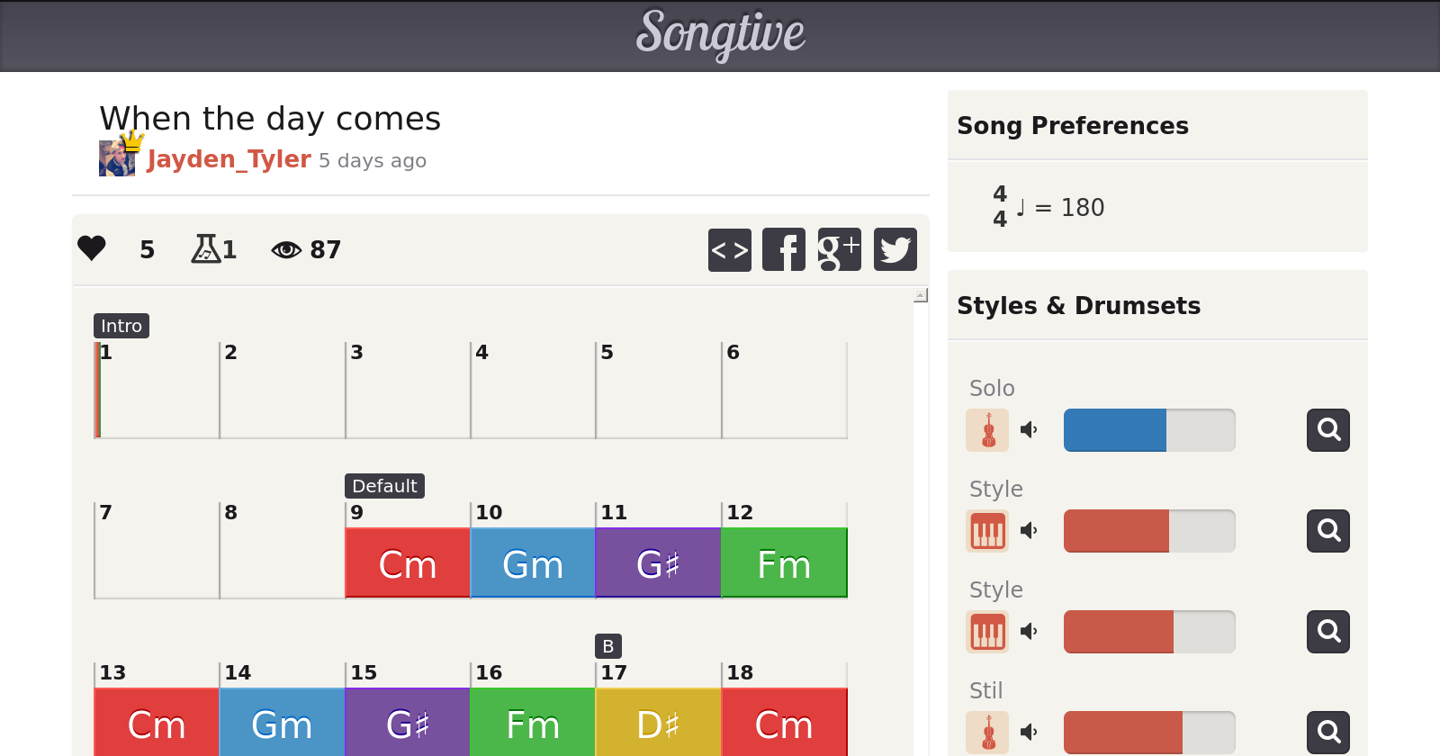Click the remix flask icon
Image resolution: width=1440 pixels, height=756 pixels.
[x=206, y=248]
